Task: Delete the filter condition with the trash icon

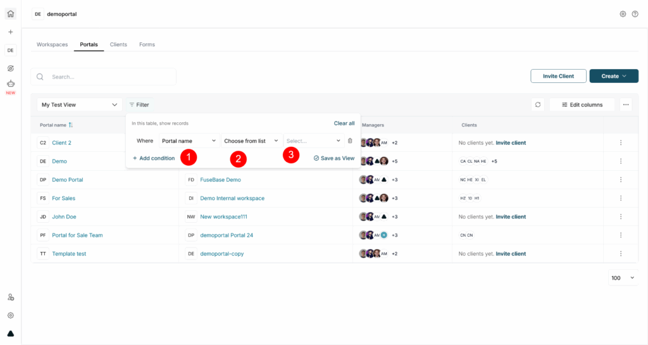Action: [x=350, y=141]
